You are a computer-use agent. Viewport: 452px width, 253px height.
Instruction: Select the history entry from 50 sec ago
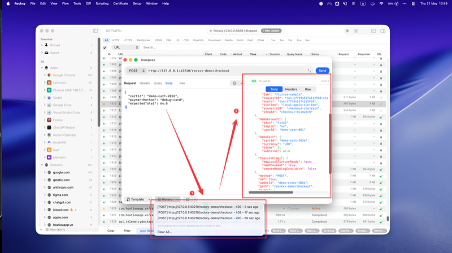coord(208,218)
